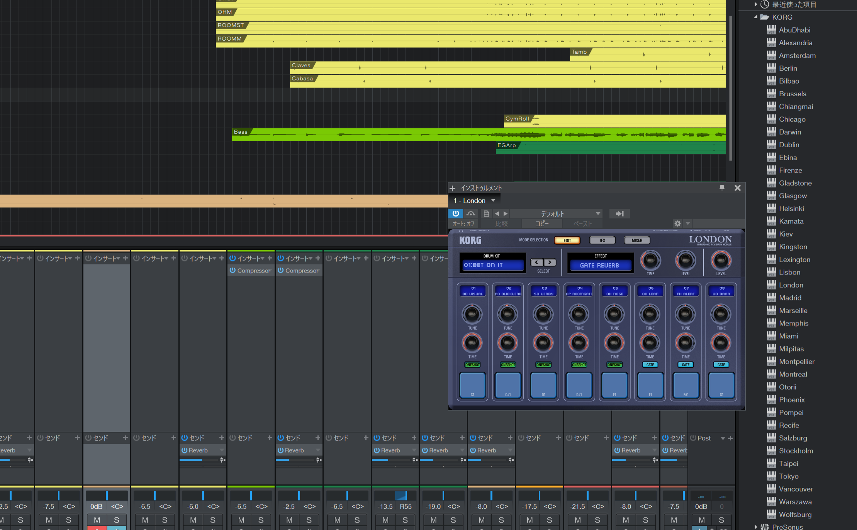Select Montreal in the KORG instrument list
Viewport: 857px width, 530px height.
793,374
